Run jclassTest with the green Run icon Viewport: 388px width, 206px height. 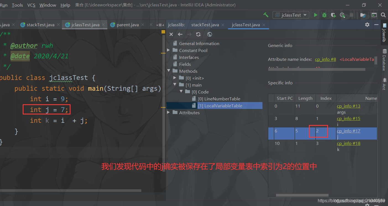[x=316, y=15]
